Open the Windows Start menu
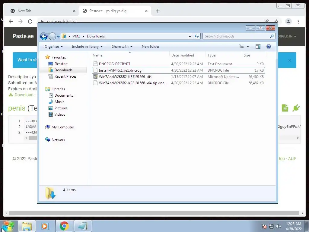The height and width of the screenshot is (232, 309). [x=8, y=226]
